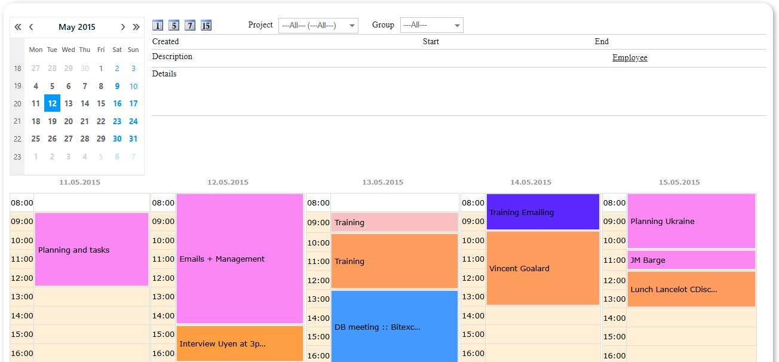Click the 13:00 slot on 11.05.2015
This screenshot has height=362, width=779.
coord(91,296)
